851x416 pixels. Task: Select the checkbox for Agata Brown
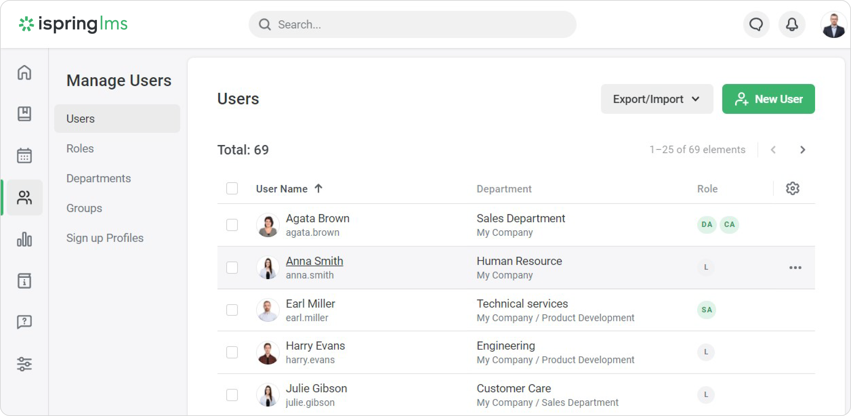(232, 225)
